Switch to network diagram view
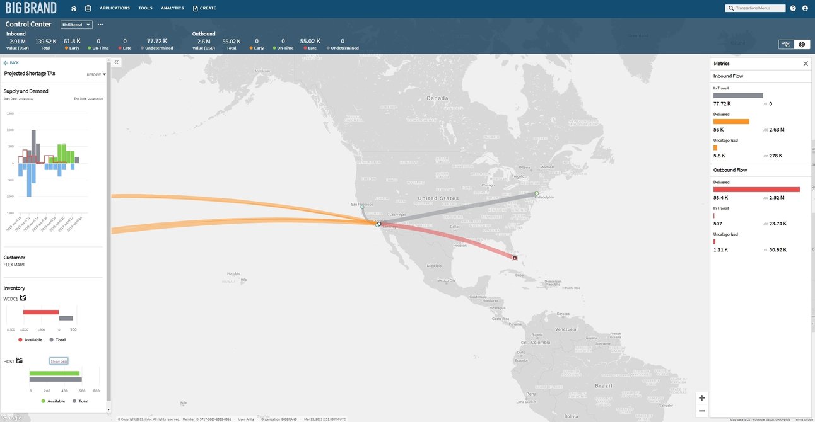The width and height of the screenshot is (815, 422). (785, 44)
